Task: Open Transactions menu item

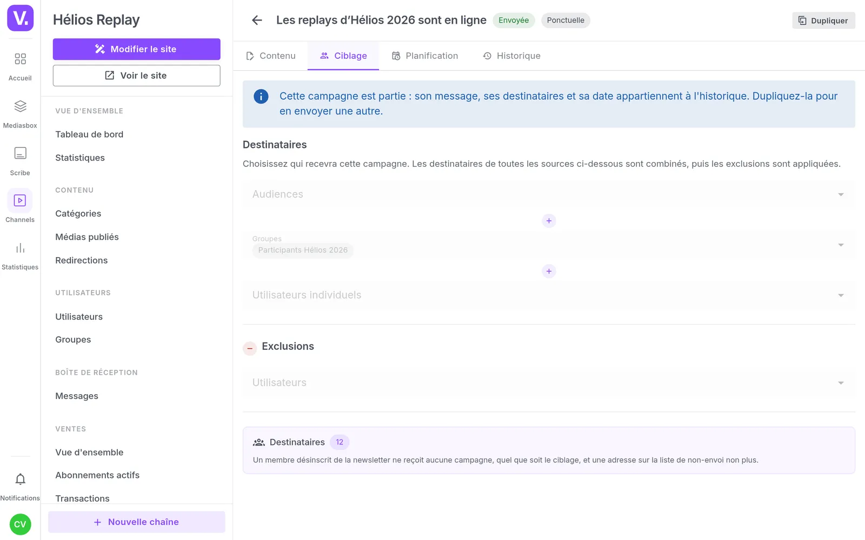Action: pyautogui.click(x=82, y=498)
